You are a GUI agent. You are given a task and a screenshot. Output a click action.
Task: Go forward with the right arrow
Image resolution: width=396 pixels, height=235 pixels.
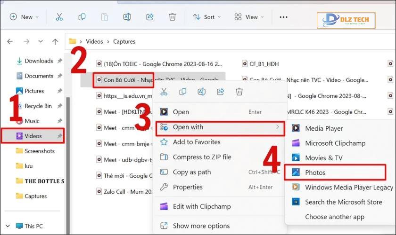(x=26, y=41)
